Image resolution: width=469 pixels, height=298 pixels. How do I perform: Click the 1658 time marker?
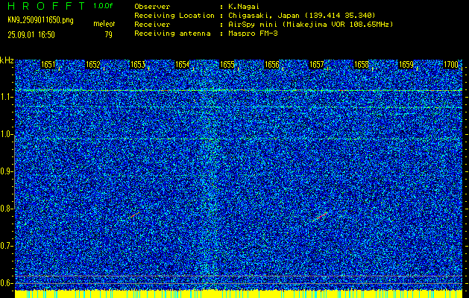coord(362,65)
